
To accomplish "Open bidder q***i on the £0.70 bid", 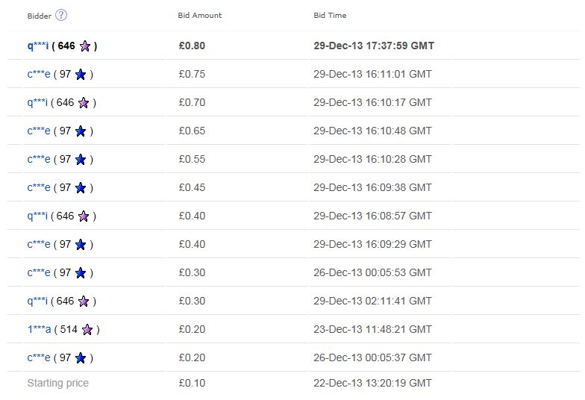I will pos(37,103).
